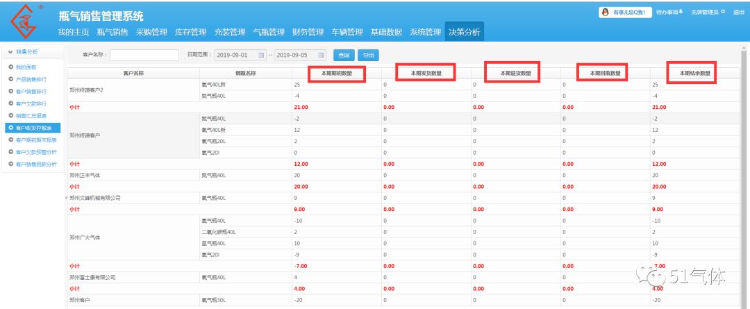Click the 客户名称 search input field

[x=144, y=55]
